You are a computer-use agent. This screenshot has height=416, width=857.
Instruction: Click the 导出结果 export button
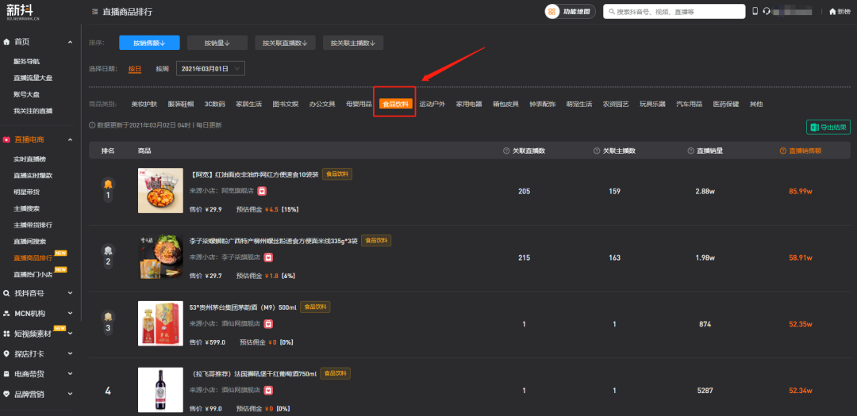[828, 127]
